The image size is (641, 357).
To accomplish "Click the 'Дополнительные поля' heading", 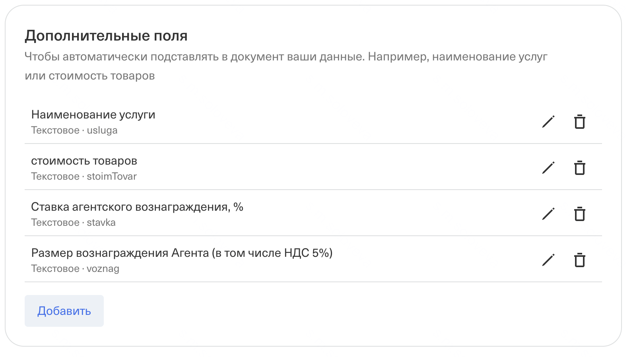I will pos(106,36).
